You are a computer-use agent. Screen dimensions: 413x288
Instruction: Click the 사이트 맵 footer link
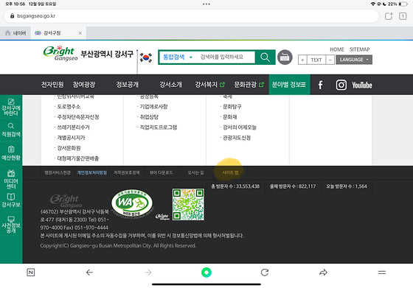[230, 173]
